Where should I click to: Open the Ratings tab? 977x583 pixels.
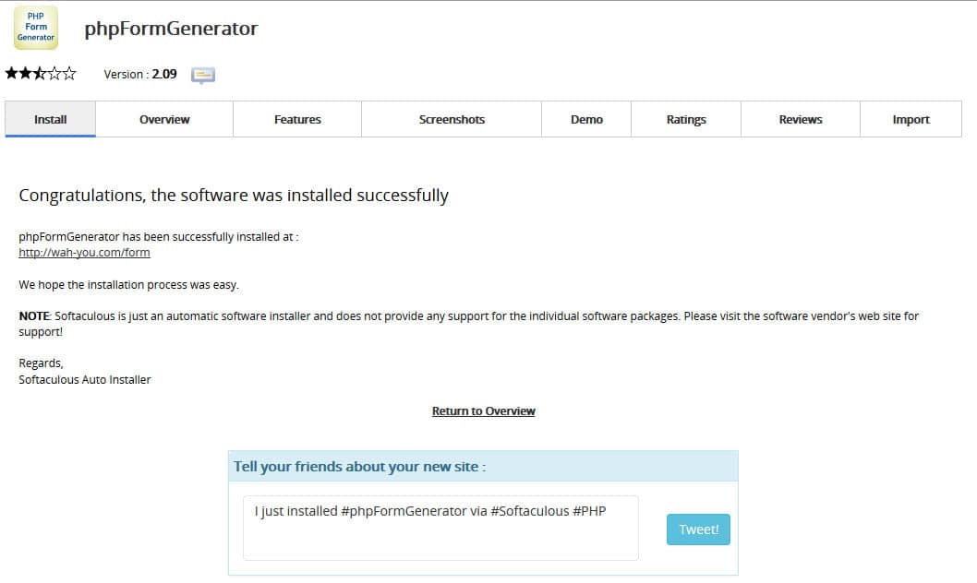click(686, 120)
